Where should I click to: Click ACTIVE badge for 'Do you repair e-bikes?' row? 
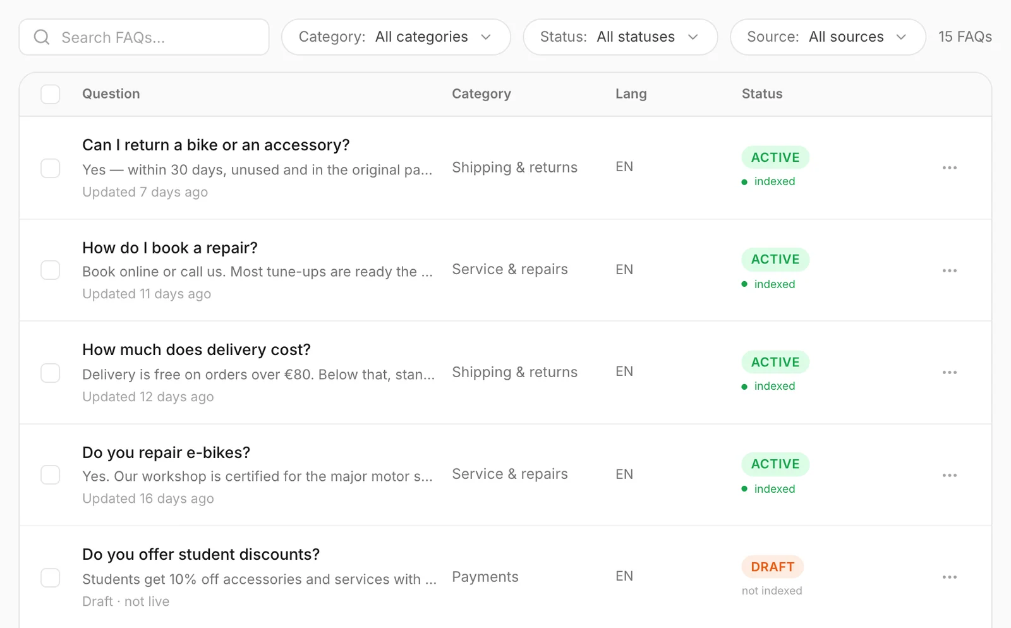click(775, 464)
